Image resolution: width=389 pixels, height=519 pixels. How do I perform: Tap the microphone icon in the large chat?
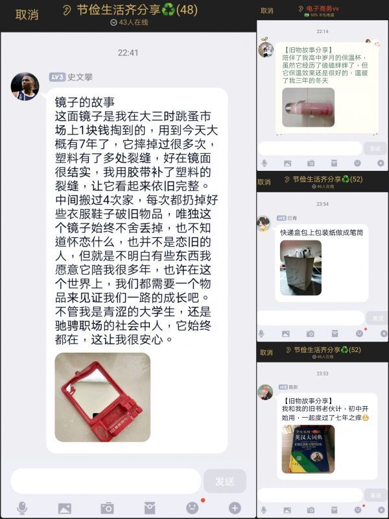(22, 508)
